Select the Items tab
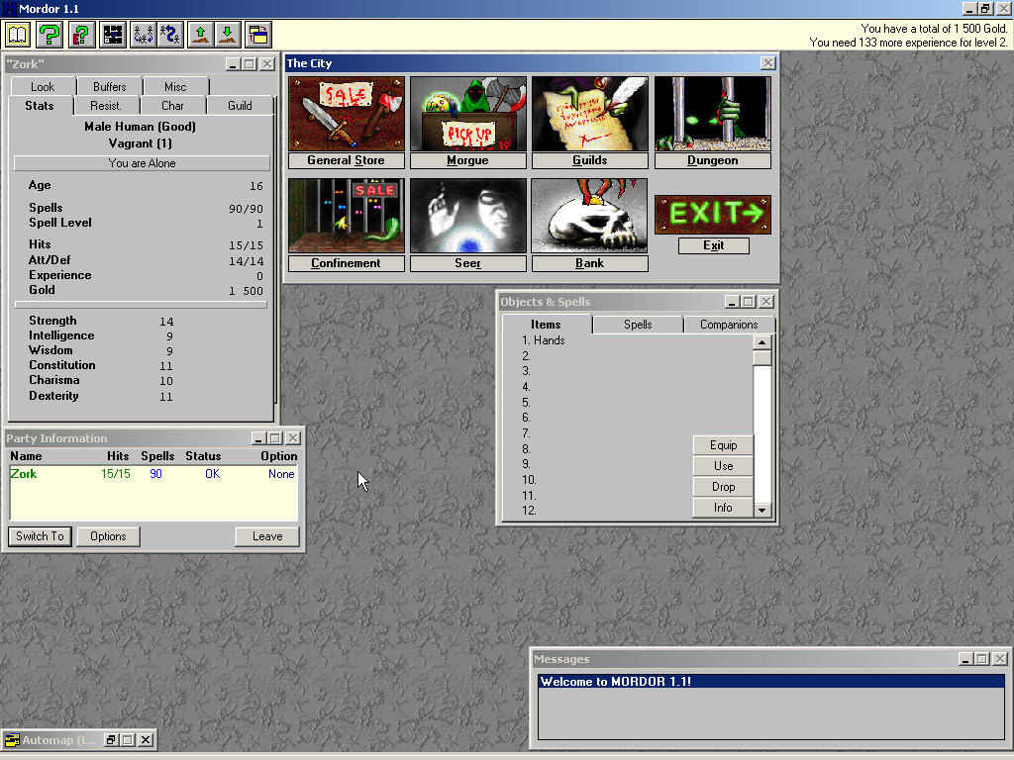Image resolution: width=1014 pixels, height=760 pixels. pyautogui.click(x=546, y=325)
